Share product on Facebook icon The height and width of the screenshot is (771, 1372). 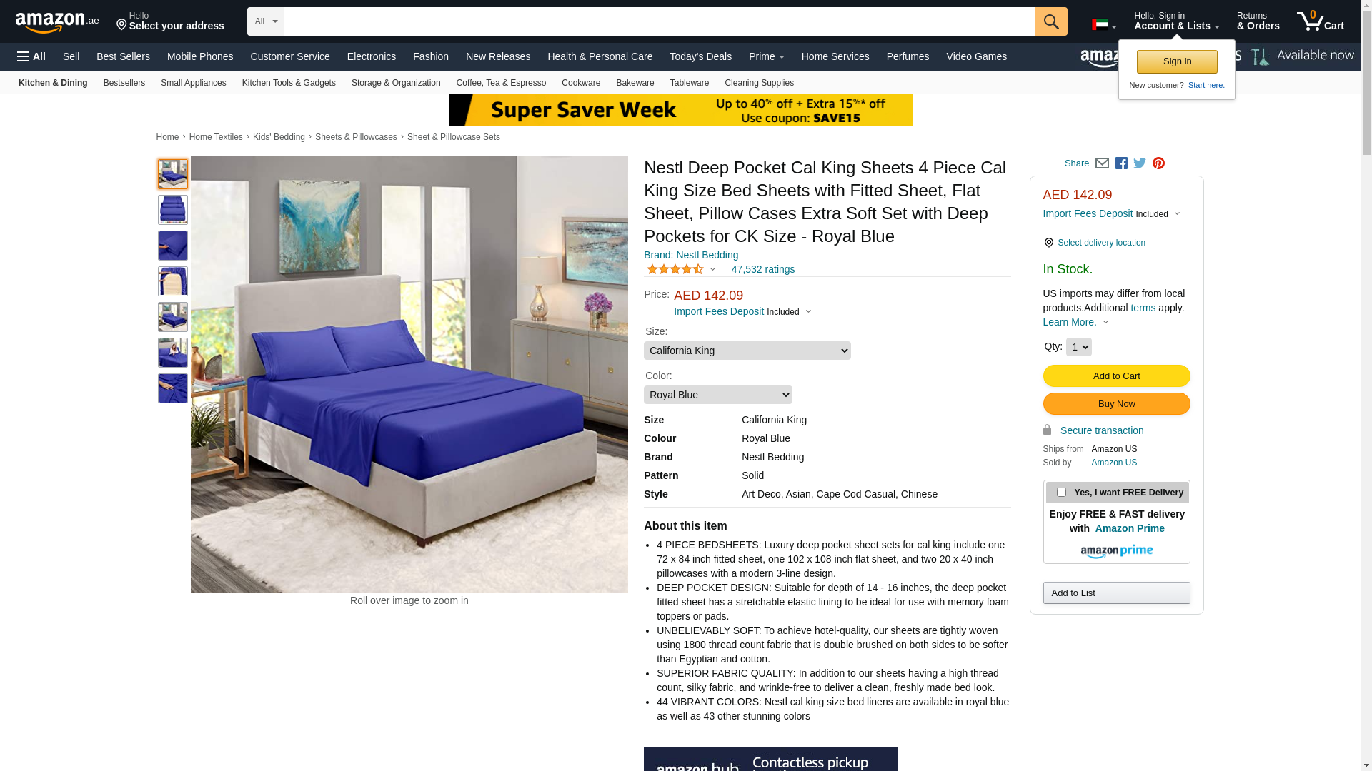1121,163
